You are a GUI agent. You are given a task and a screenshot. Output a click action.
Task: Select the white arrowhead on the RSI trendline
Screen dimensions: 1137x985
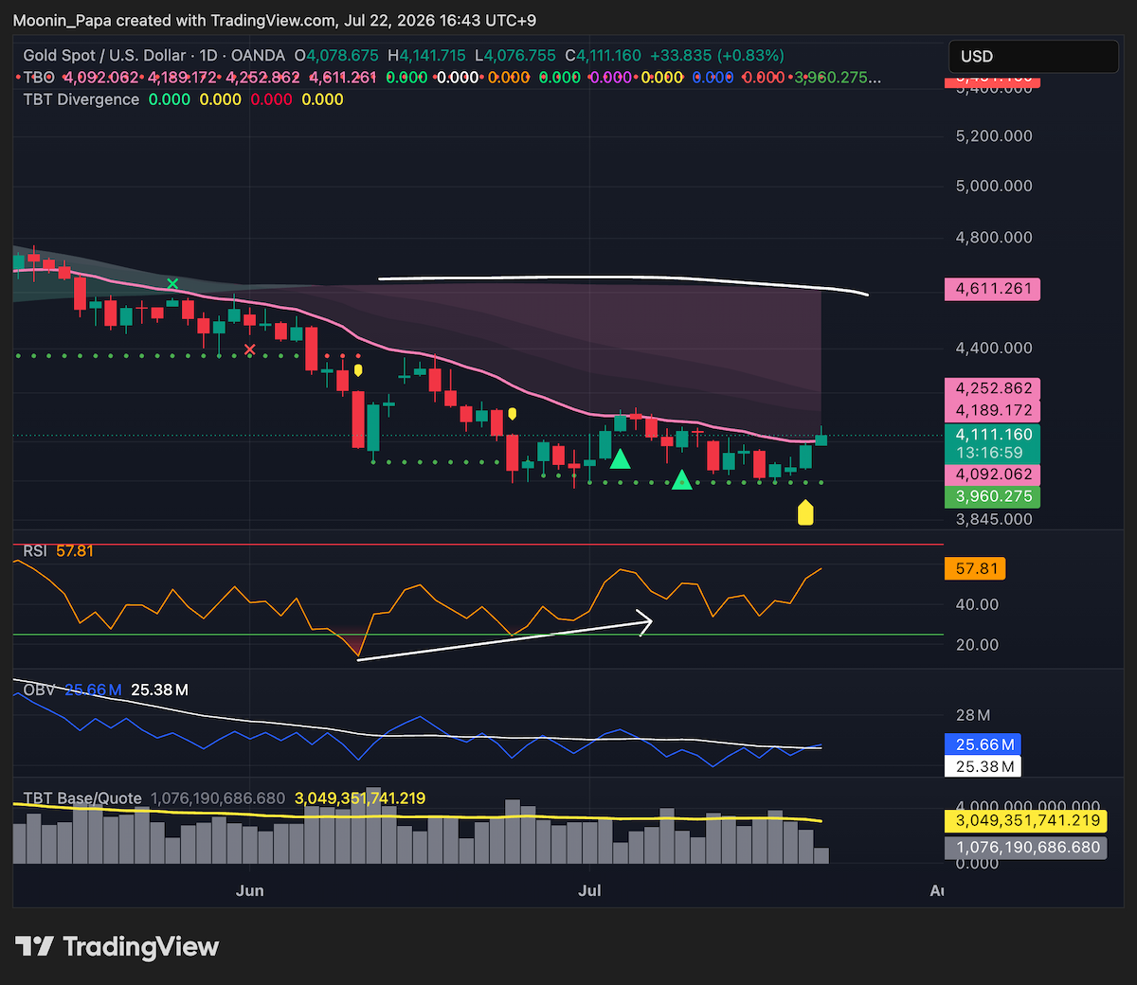(x=646, y=621)
